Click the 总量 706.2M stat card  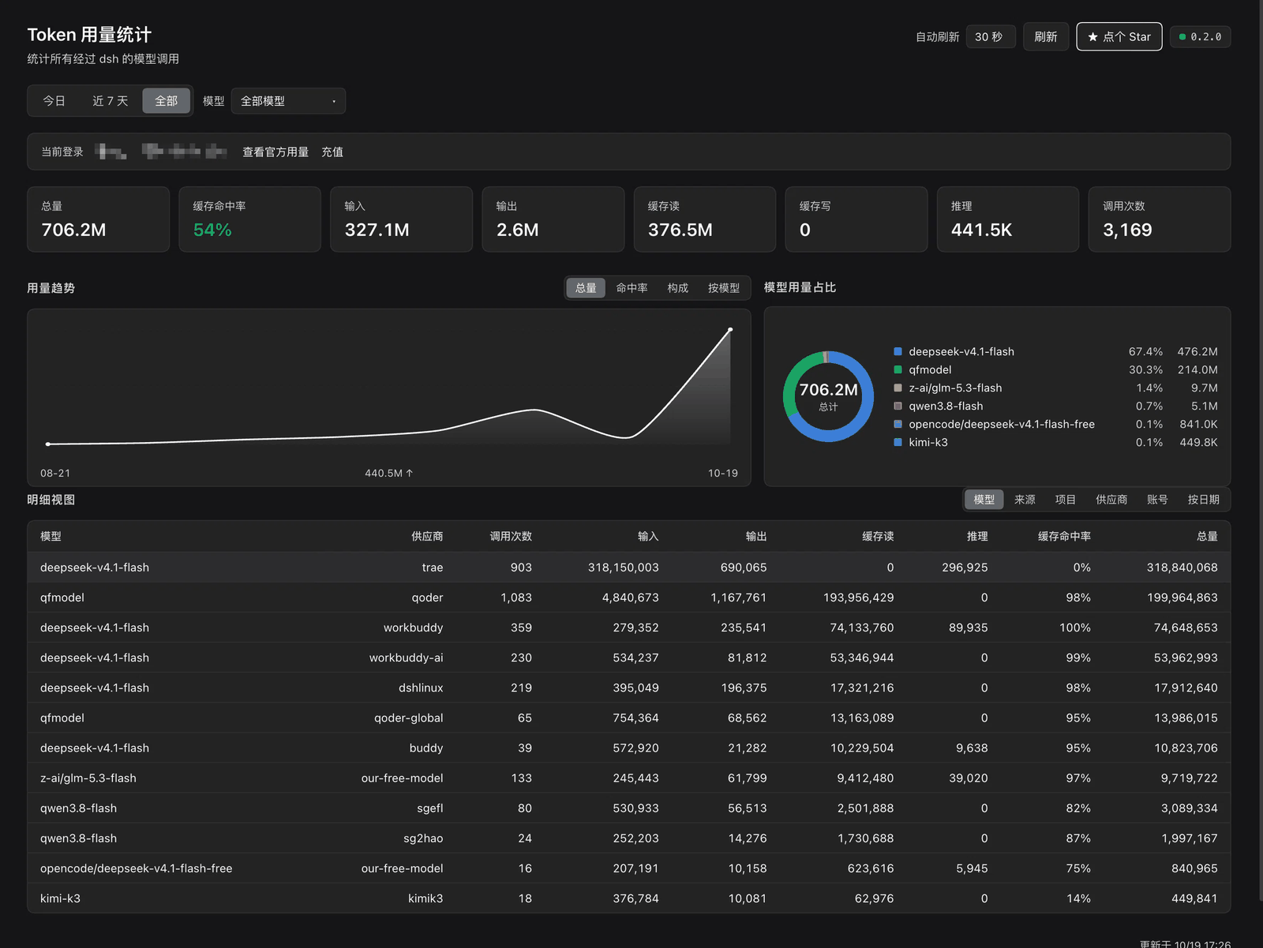[99, 219]
